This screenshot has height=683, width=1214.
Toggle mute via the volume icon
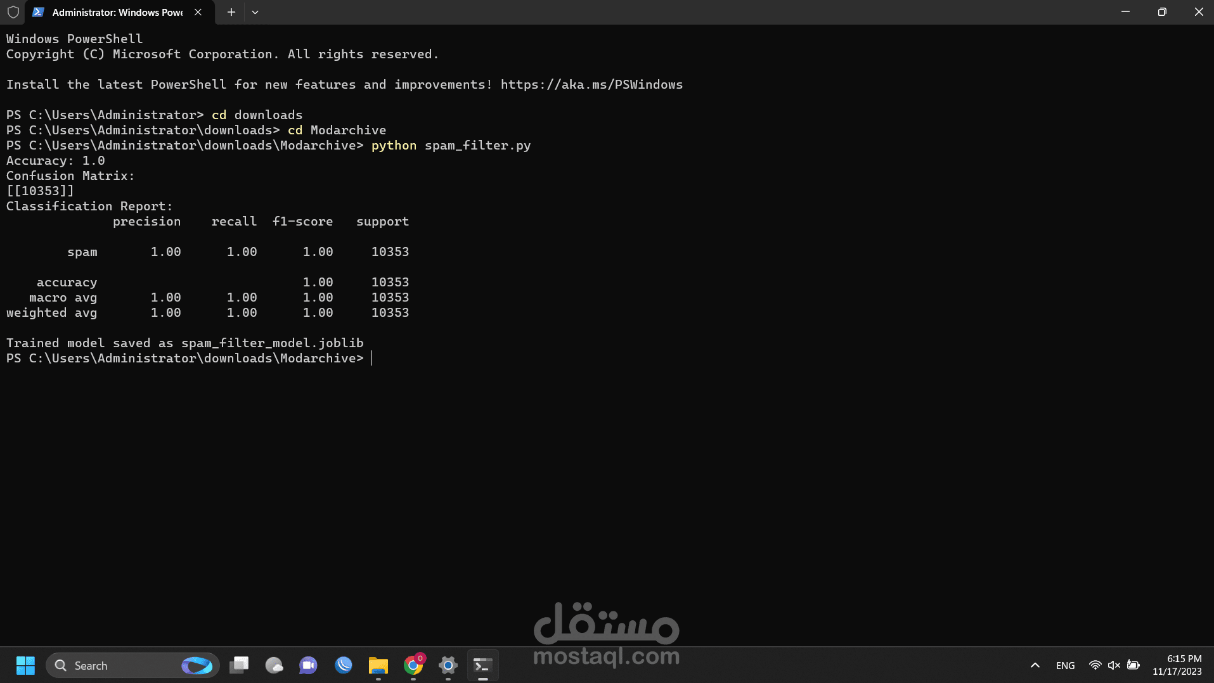[x=1114, y=665]
